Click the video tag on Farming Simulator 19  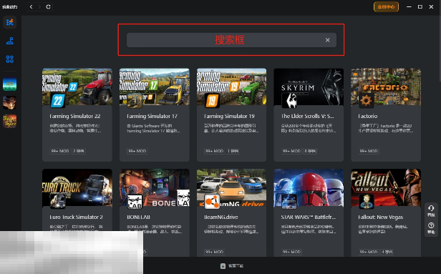pyautogui.click(x=233, y=151)
